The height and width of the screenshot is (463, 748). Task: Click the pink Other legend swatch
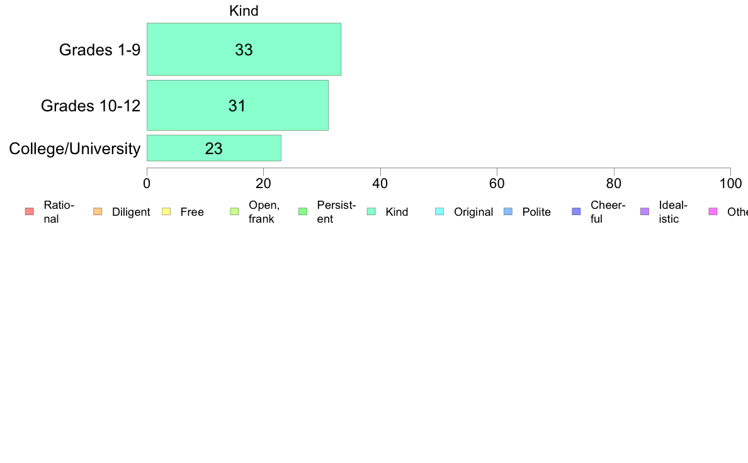[x=713, y=212]
